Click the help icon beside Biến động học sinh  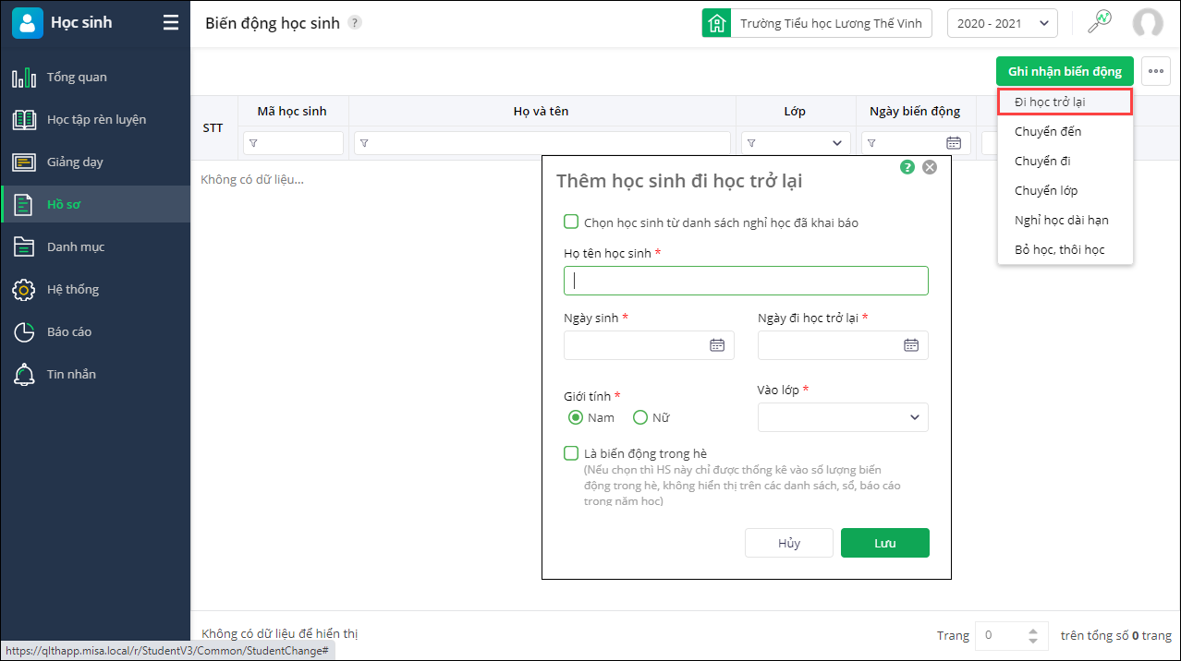point(355,23)
